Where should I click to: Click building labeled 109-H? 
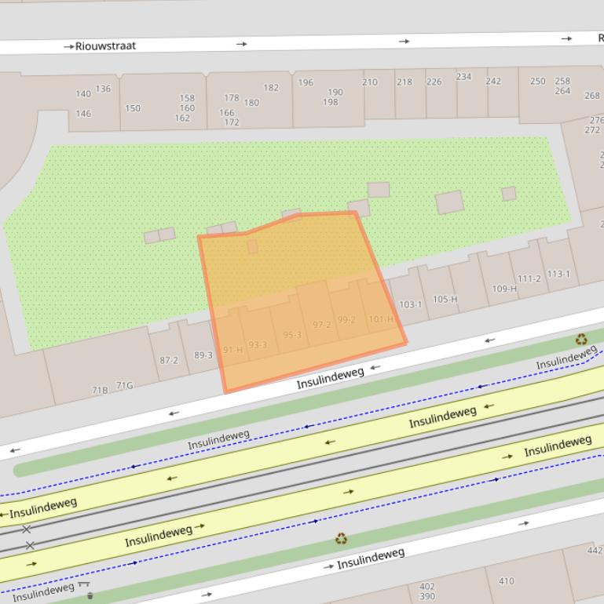click(504, 289)
